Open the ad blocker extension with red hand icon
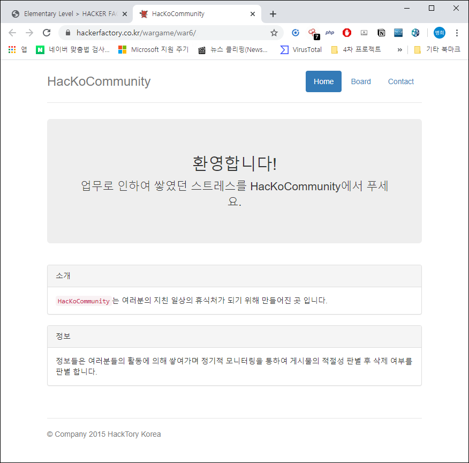 point(346,33)
